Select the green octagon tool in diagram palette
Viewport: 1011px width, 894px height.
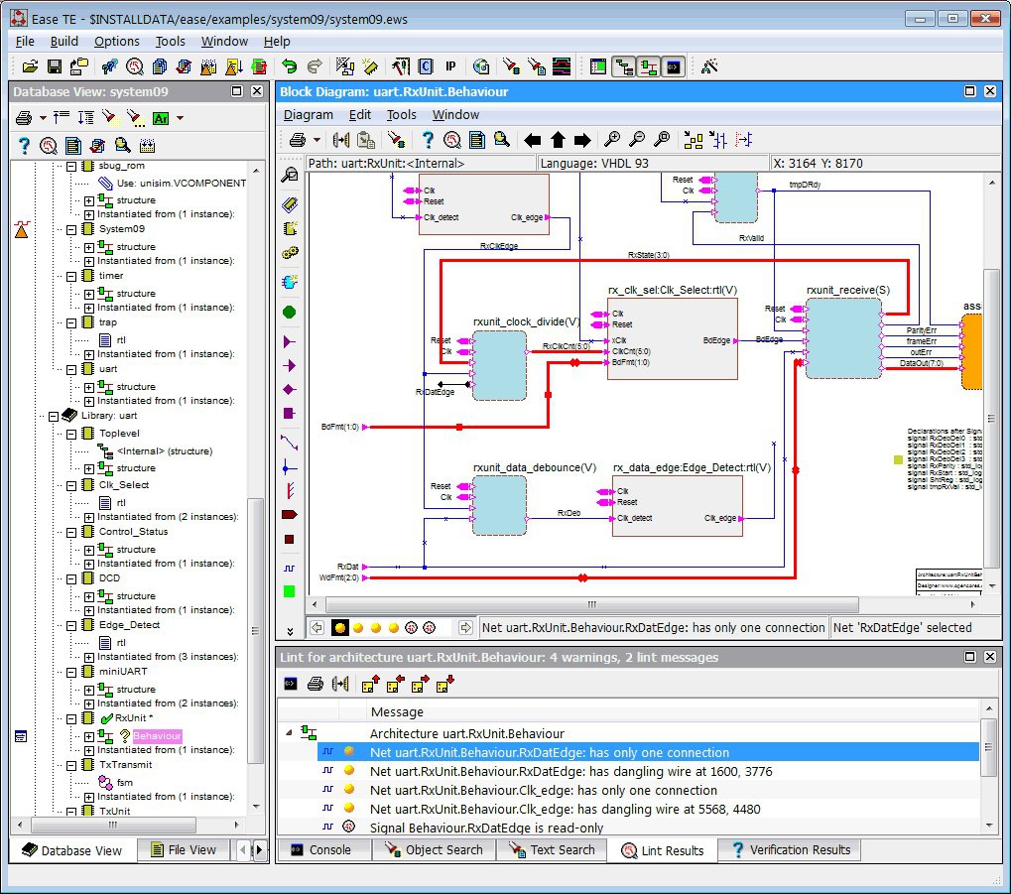pyautogui.click(x=290, y=311)
